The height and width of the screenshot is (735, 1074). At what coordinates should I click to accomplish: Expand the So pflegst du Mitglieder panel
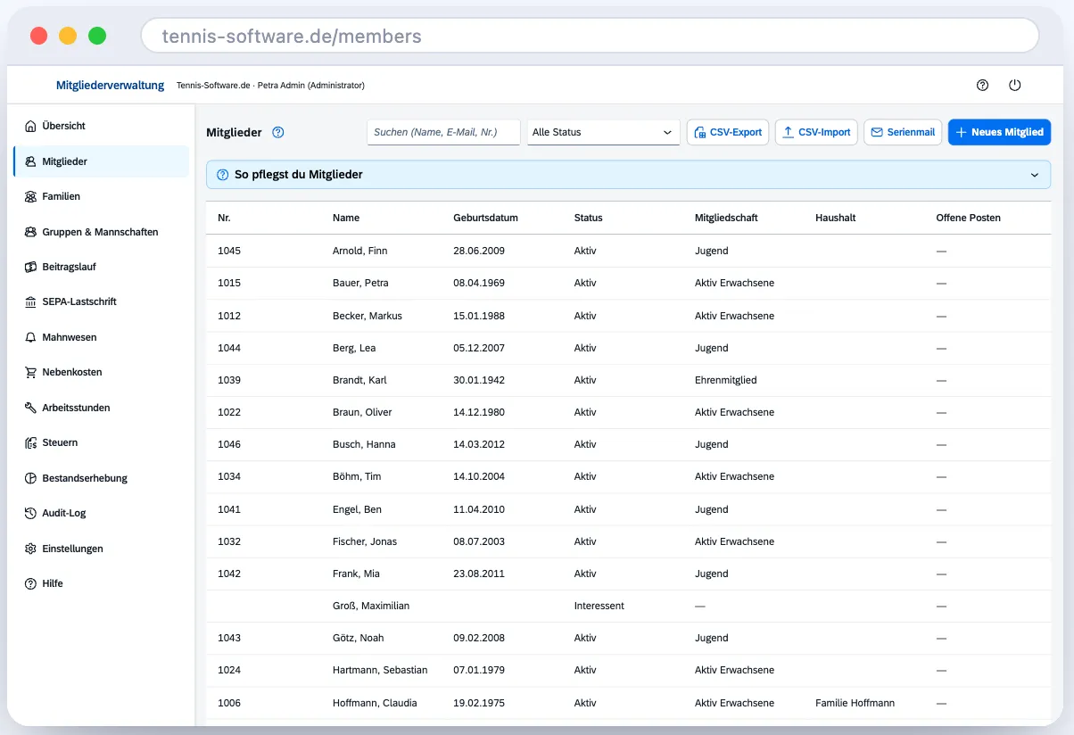tap(629, 175)
